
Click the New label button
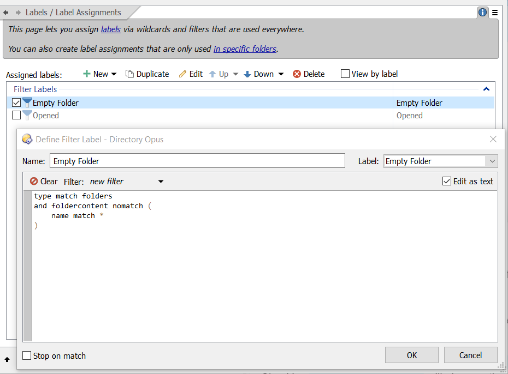[x=96, y=74]
